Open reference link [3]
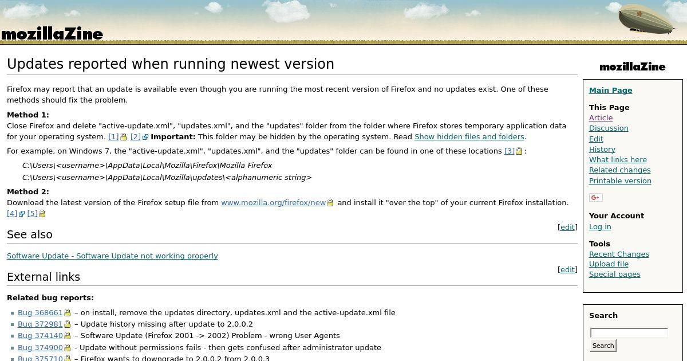687x361 pixels. [510, 151]
